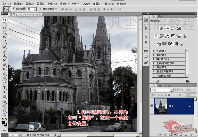Screen dimensions: 198x137
Task: Close the 原图.jpg document tab
Action: click(40, 14)
